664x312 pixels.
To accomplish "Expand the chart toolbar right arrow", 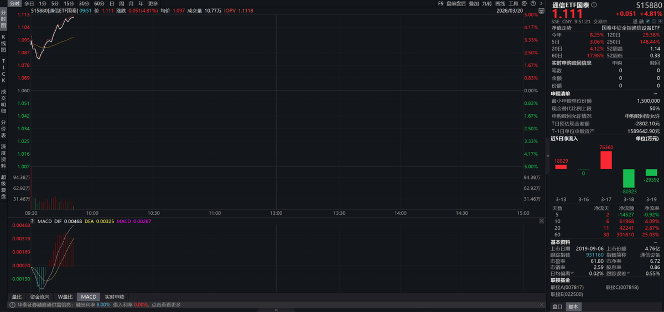I will pyautogui.click(x=541, y=3).
